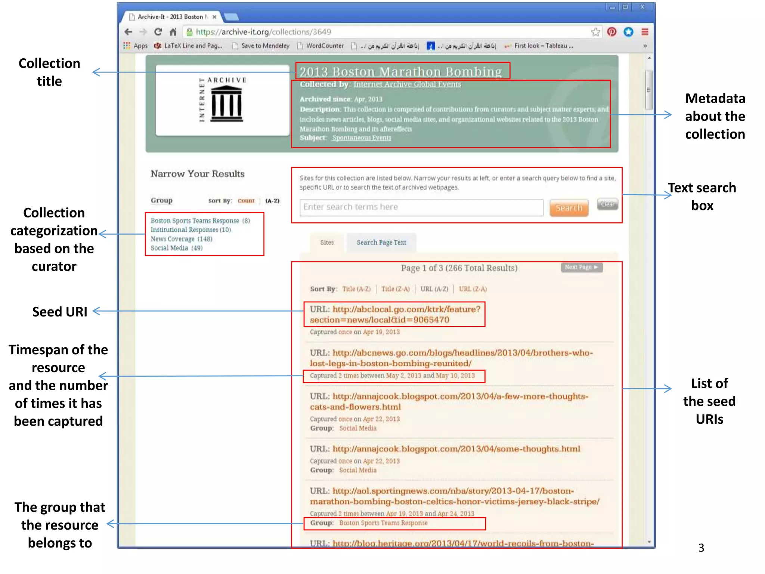
Task: Click the scrollbar down arrow
Action: click(649, 542)
